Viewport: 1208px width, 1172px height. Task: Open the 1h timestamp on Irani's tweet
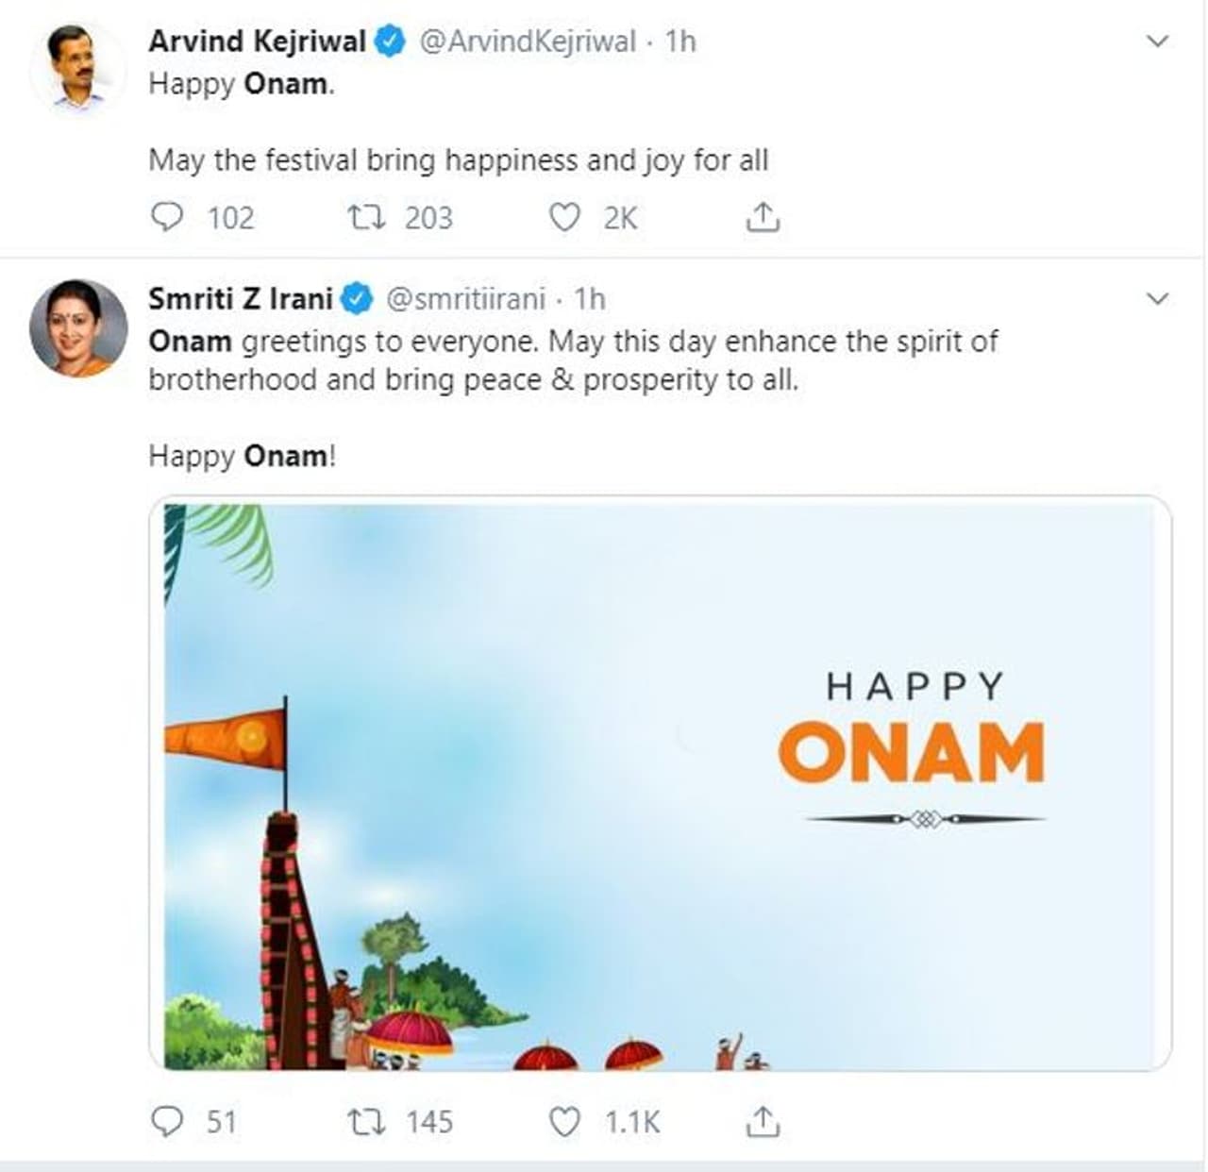pyautogui.click(x=590, y=299)
